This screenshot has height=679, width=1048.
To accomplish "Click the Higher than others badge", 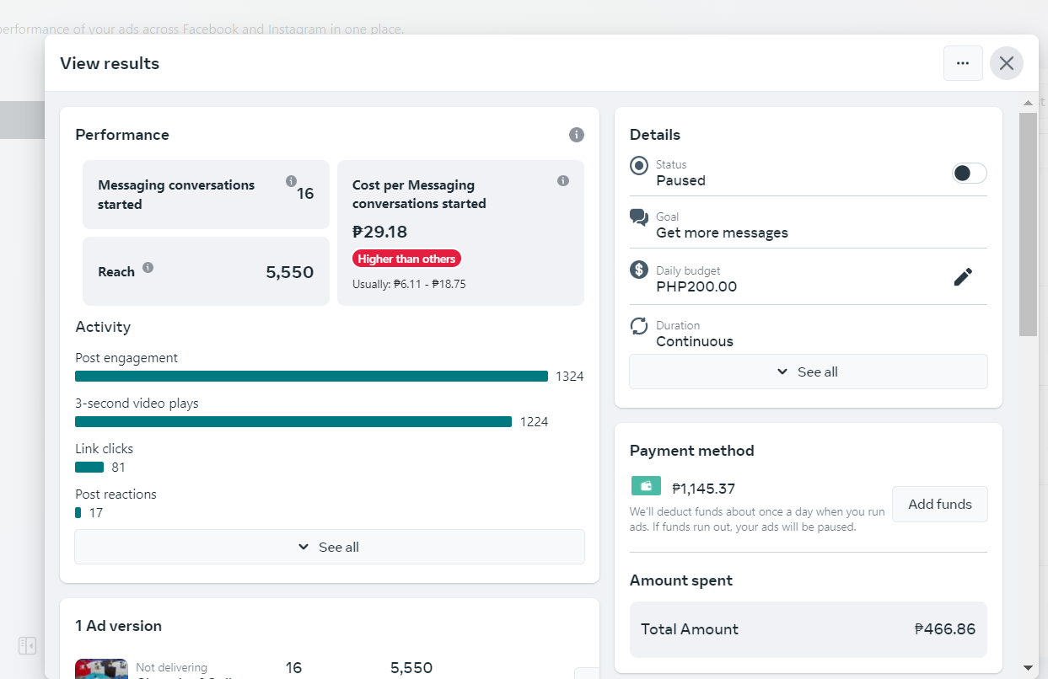I will click(406, 259).
